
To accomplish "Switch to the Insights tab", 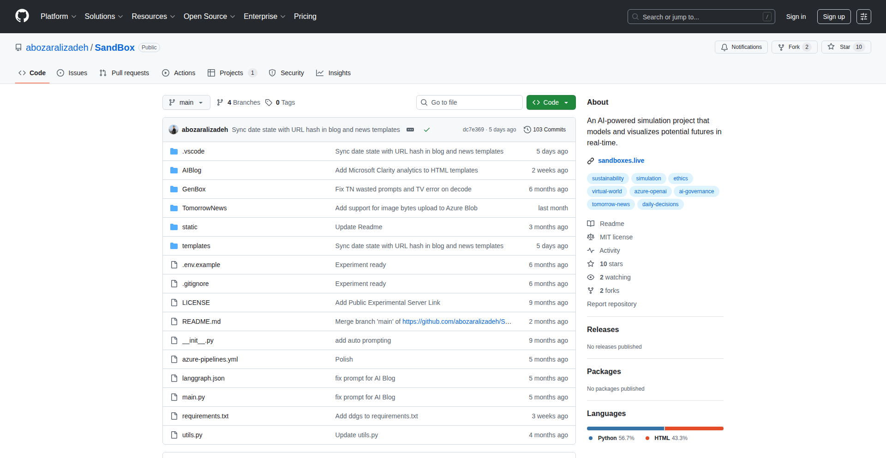I will 333,73.
